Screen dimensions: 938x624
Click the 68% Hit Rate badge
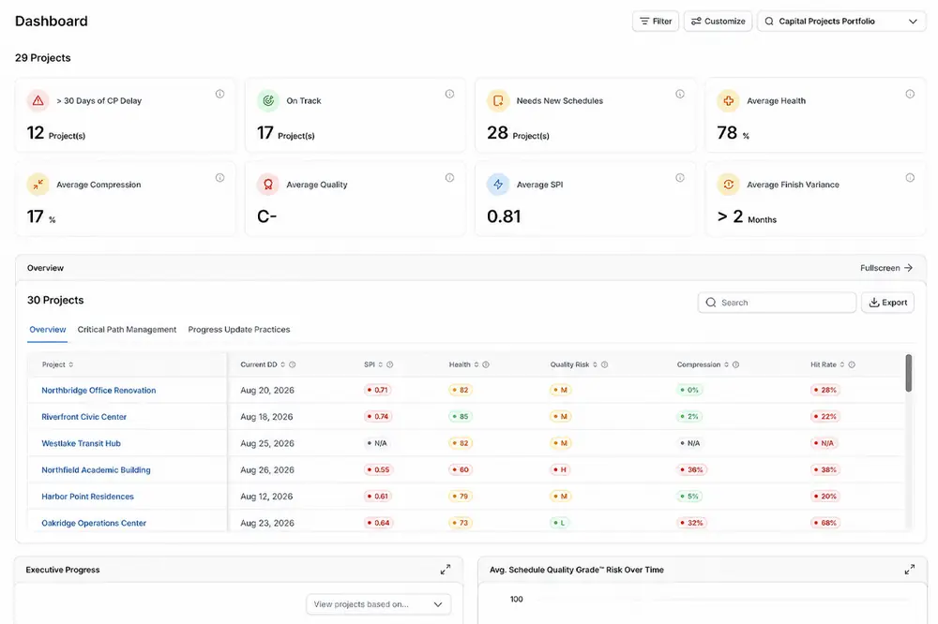click(825, 523)
